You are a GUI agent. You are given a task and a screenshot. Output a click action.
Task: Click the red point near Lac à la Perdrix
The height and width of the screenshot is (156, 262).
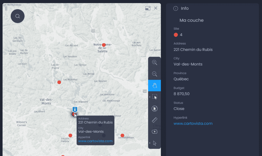tap(70, 136)
